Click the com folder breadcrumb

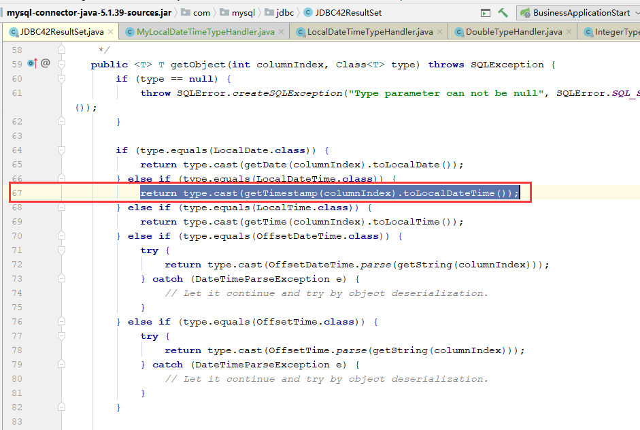coord(196,13)
